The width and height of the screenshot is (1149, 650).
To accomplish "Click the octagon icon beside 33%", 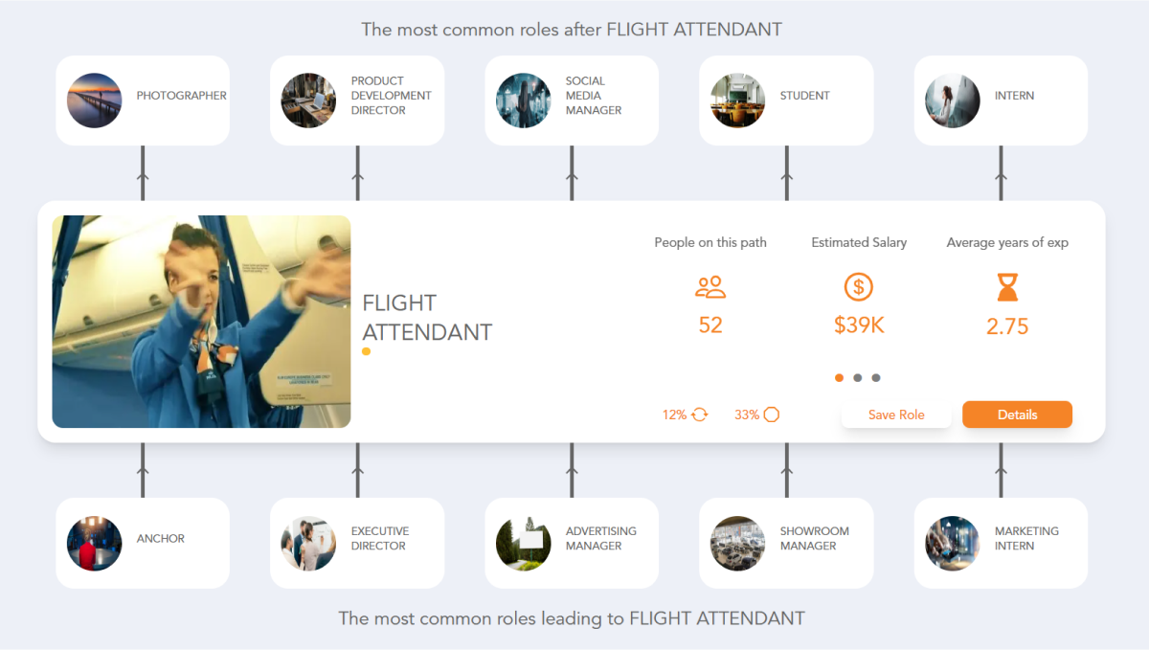I will (772, 415).
